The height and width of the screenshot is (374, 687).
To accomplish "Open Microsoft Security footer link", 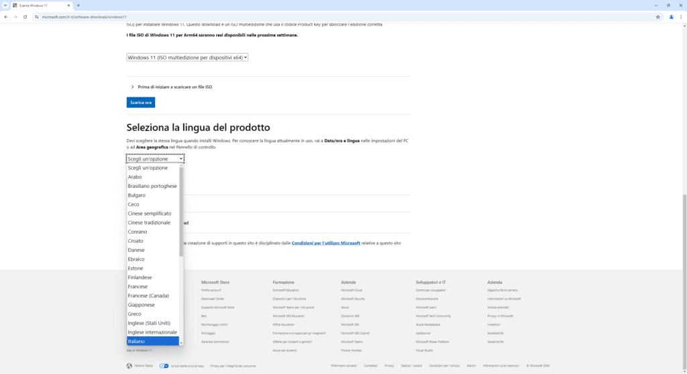I will (x=353, y=299).
